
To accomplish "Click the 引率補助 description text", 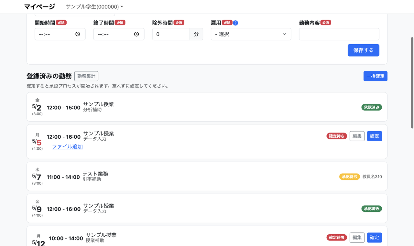I will 92,179.
